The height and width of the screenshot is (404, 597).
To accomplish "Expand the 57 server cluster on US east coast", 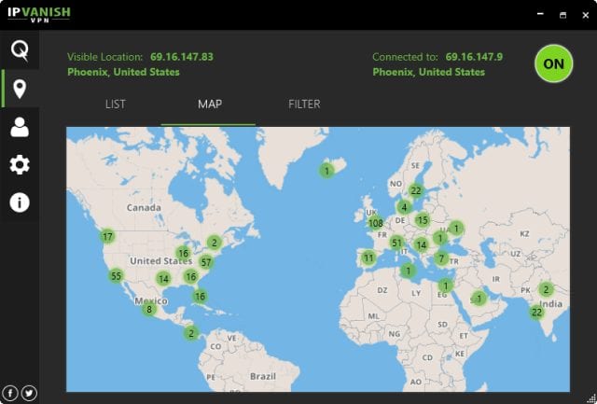I will (206, 262).
